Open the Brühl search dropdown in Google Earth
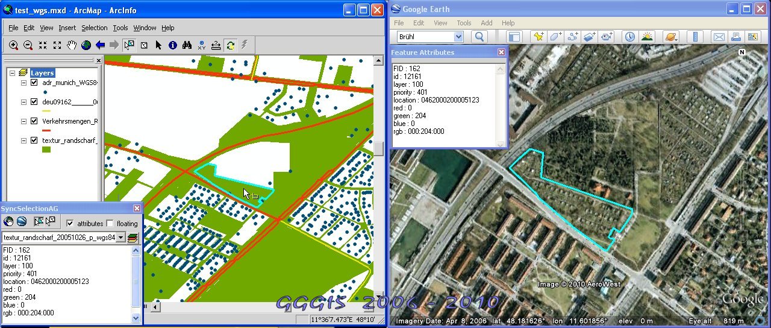771x328 pixels. tap(458, 37)
